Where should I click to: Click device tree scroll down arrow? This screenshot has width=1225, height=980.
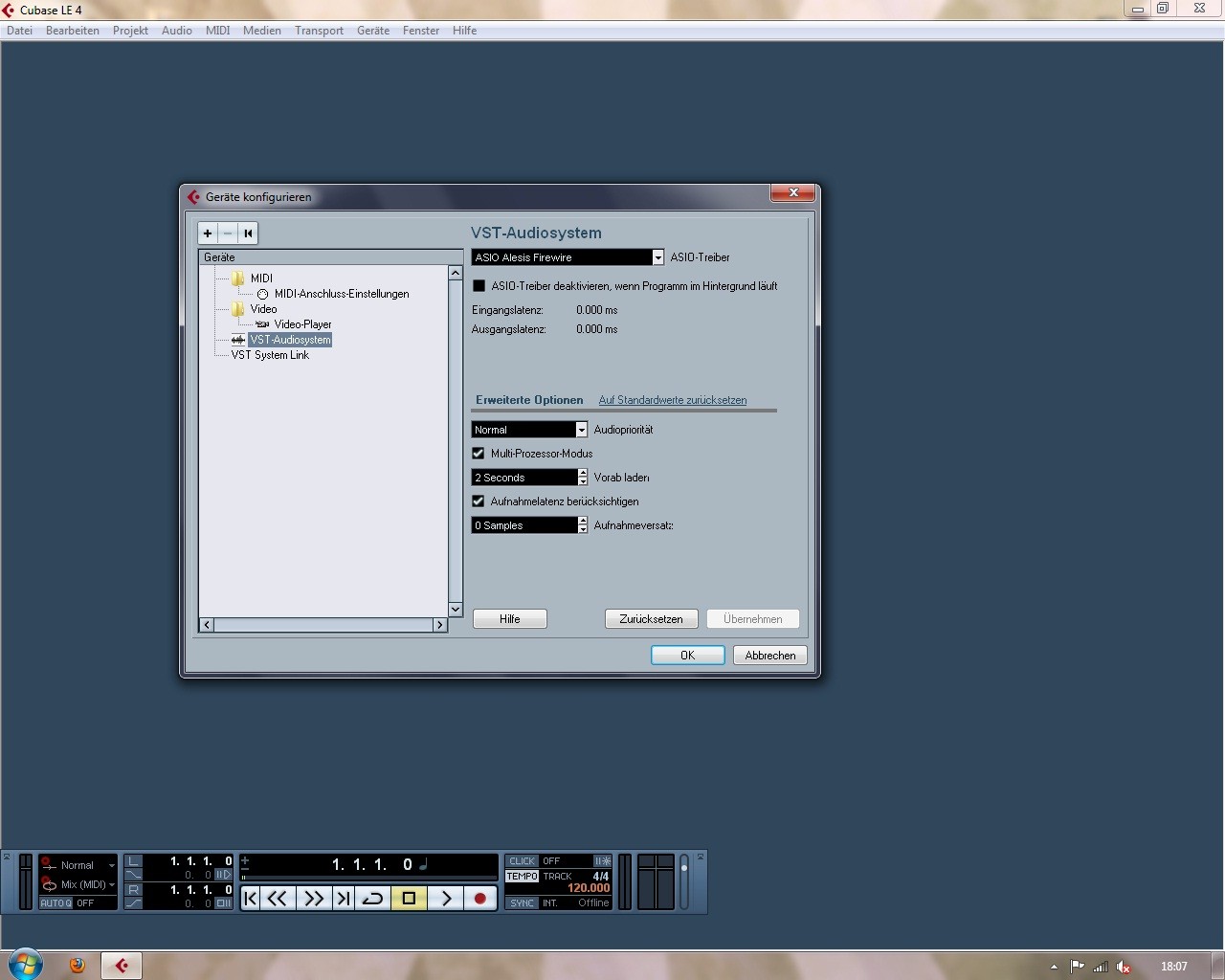coord(456,610)
